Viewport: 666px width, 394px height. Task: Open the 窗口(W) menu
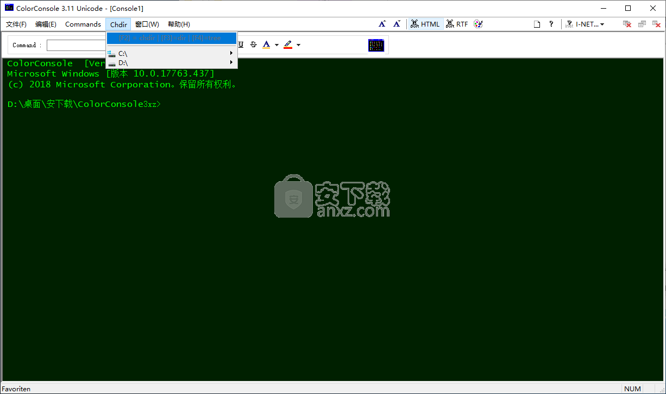[x=147, y=24]
